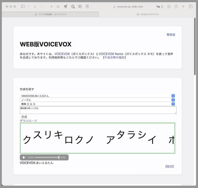This screenshot has height=188, width=198.
Task: Click the audio progress slider
Action: pyautogui.click(x=47, y=157)
